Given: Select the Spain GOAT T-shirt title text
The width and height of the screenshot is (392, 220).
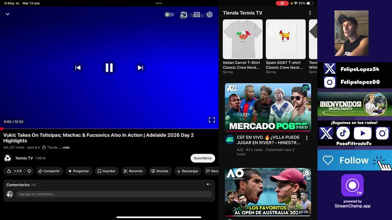Looking at the screenshot, I should [x=284, y=65].
